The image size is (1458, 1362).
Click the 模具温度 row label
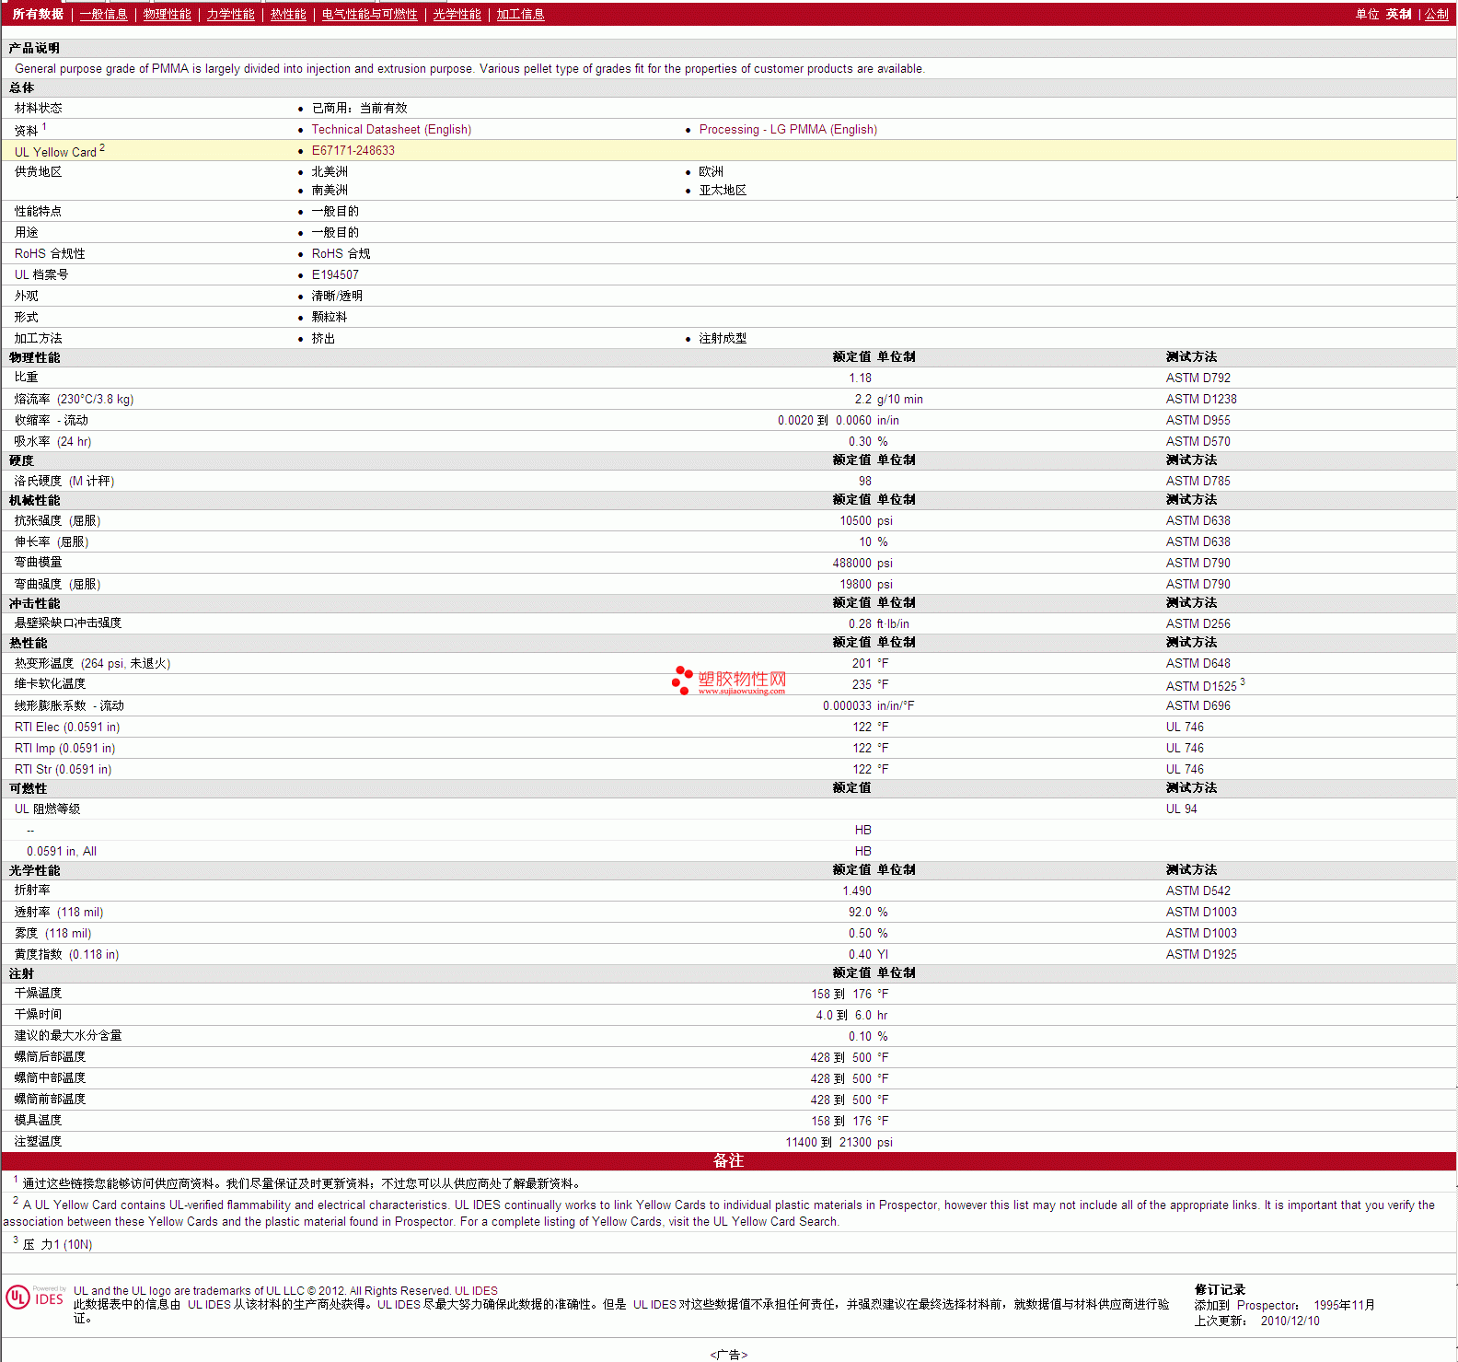[x=38, y=1121]
